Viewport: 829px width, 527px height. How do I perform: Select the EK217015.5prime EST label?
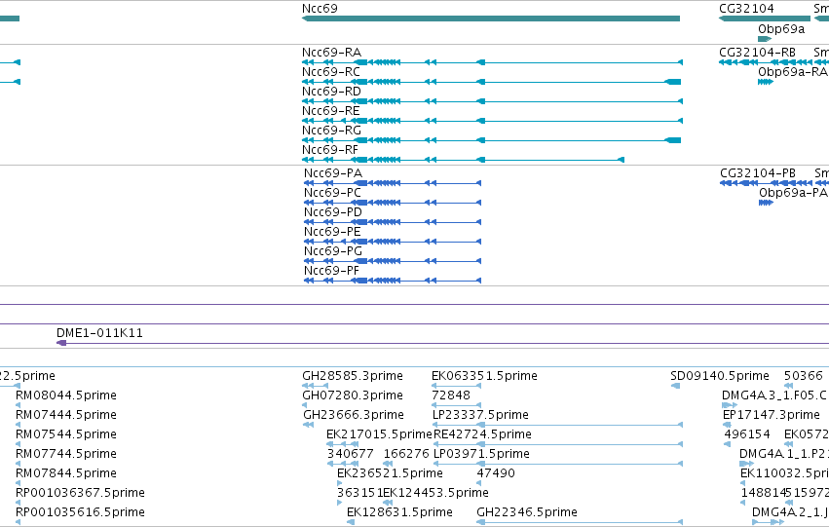379,434
